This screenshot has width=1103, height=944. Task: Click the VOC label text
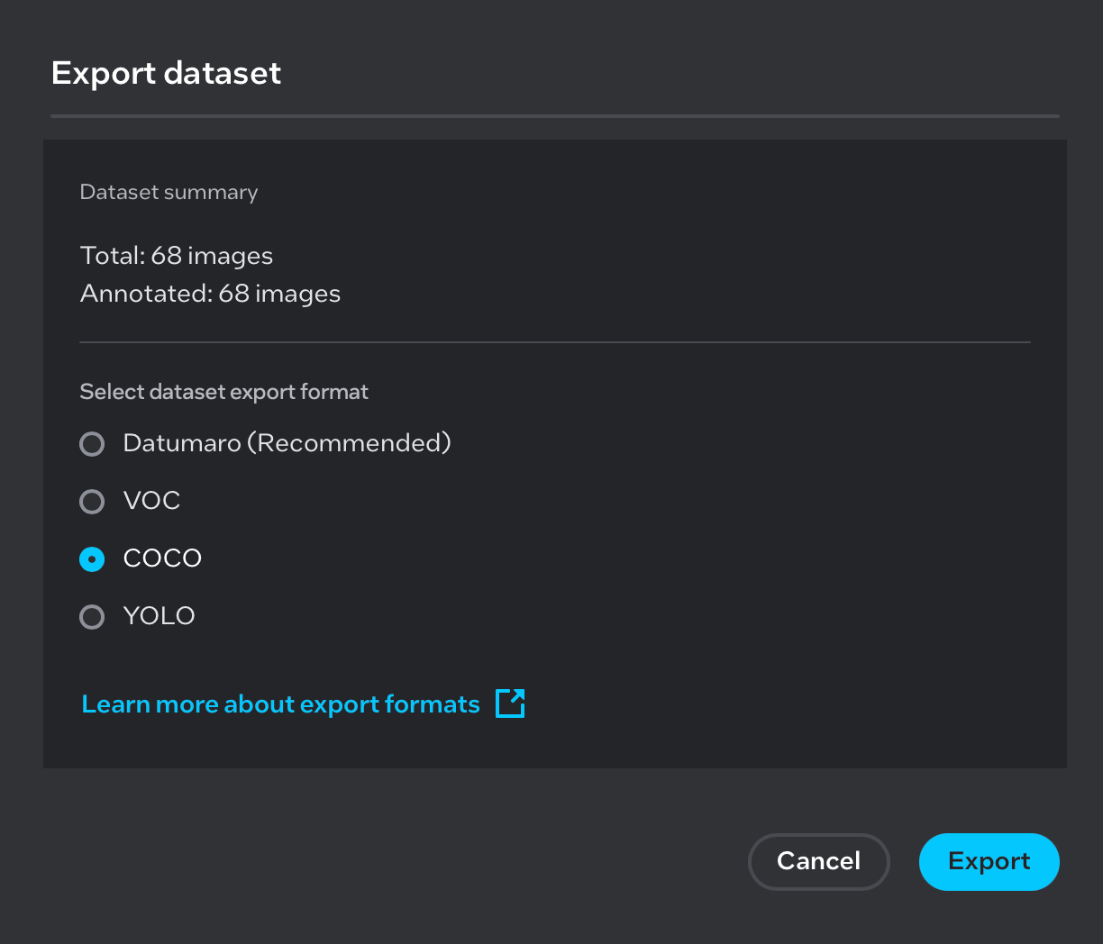[x=151, y=501]
